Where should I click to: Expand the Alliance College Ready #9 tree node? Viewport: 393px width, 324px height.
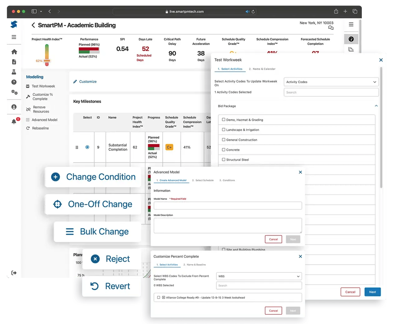coord(164,298)
